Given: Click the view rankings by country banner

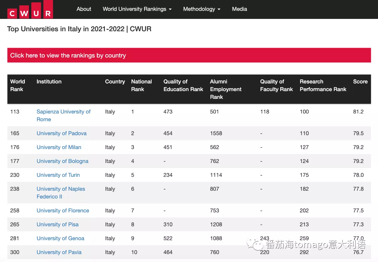Looking at the screenshot, I should coord(189,55).
